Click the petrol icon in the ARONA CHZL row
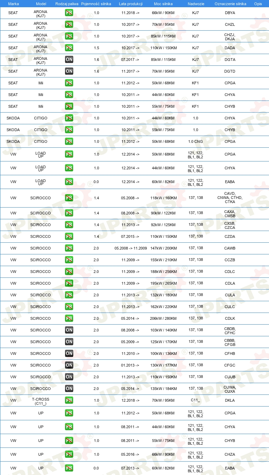The height and width of the screenshot is (475, 269). pyautogui.click(x=69, y=24)
